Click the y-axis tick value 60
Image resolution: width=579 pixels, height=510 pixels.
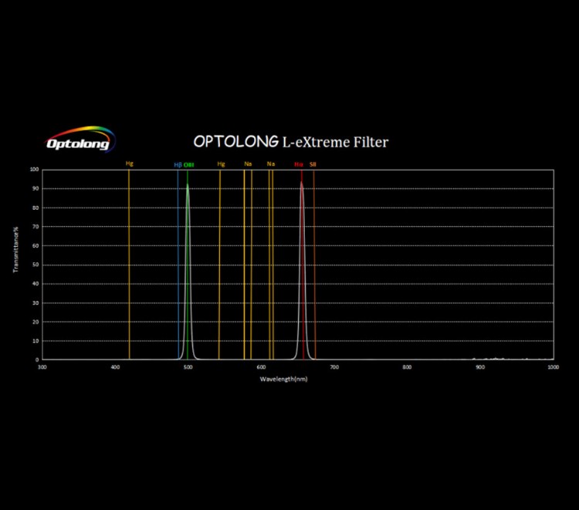coord(36,246)
